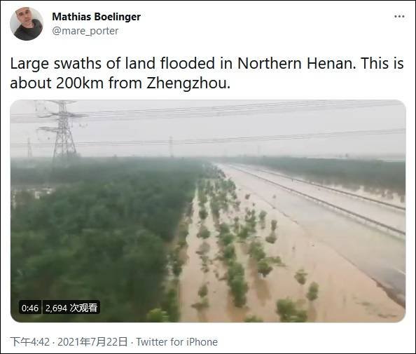Open the @mare_porter handle link

click(x=85, y=31)
